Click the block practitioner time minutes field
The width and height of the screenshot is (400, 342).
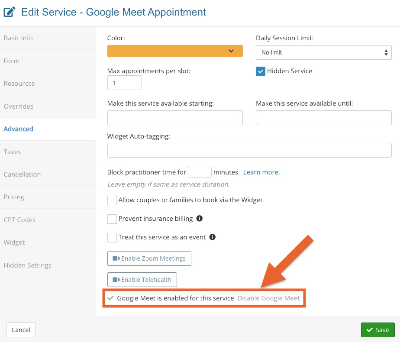[200, 172]
